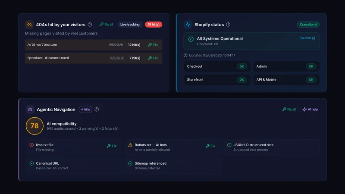Click the check icon for Canonical URL
This screenshot has width=345, height=194.
click(x=31, y=163)
